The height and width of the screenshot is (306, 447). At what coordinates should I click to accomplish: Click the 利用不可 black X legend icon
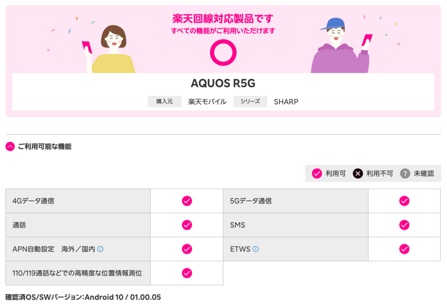point(358,174)
